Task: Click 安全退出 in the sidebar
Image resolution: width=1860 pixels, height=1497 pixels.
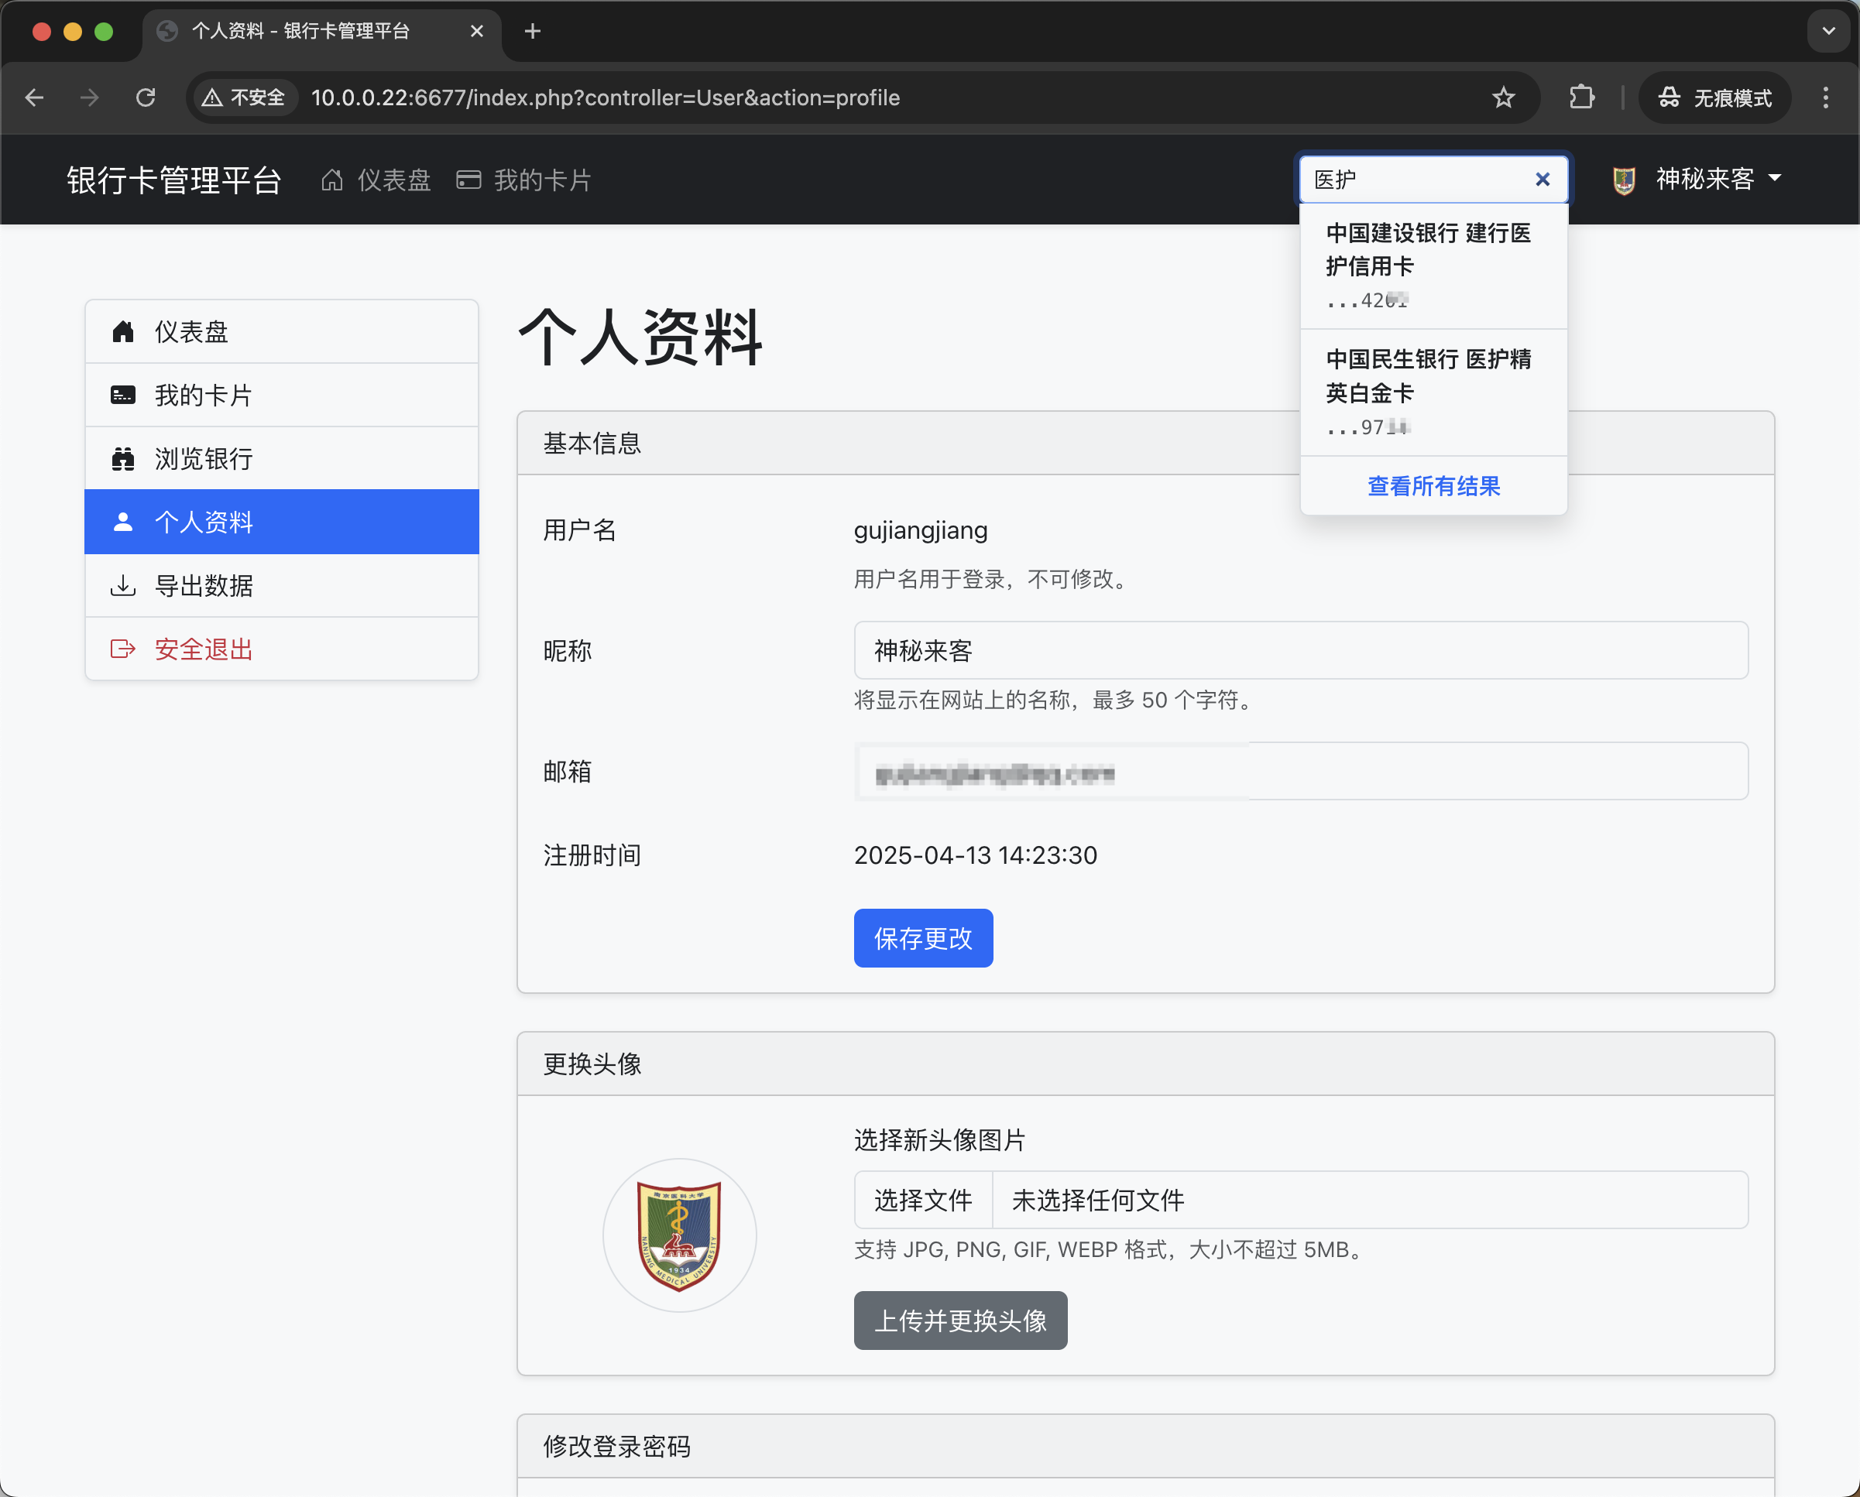Action: [x=282, y=649]
